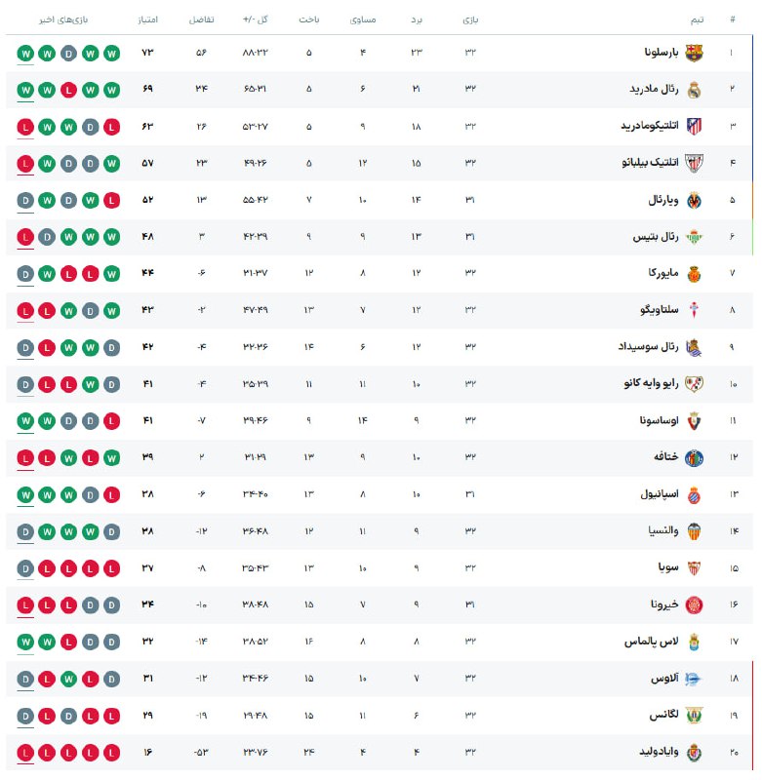Click the Barcelona club crest
Image resolution: width=762 pixels, height=780 pixels.
694,53
